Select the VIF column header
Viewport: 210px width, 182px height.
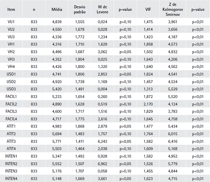(148, 10)
